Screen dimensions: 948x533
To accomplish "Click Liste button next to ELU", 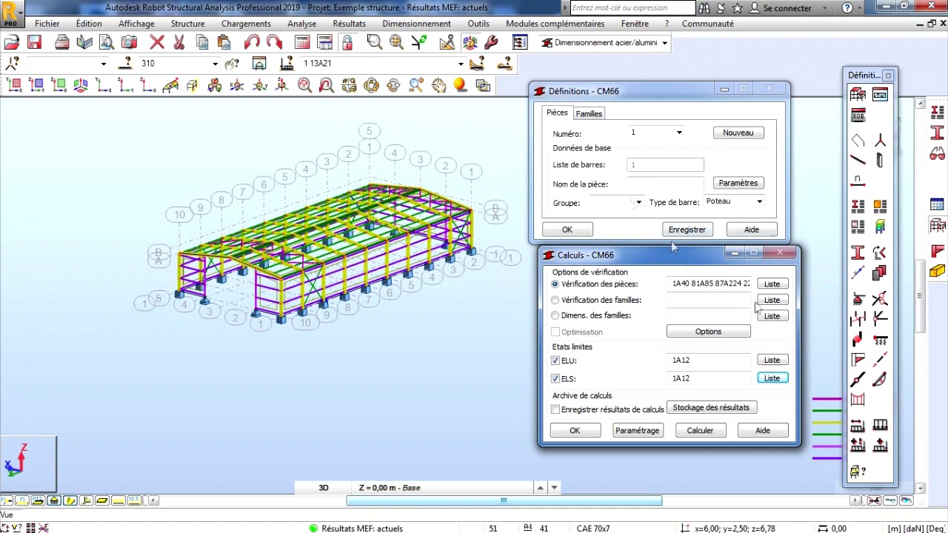I will tap(772, 360).
